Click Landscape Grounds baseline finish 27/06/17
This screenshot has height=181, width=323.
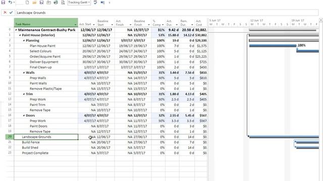click(x=142, y=137)
